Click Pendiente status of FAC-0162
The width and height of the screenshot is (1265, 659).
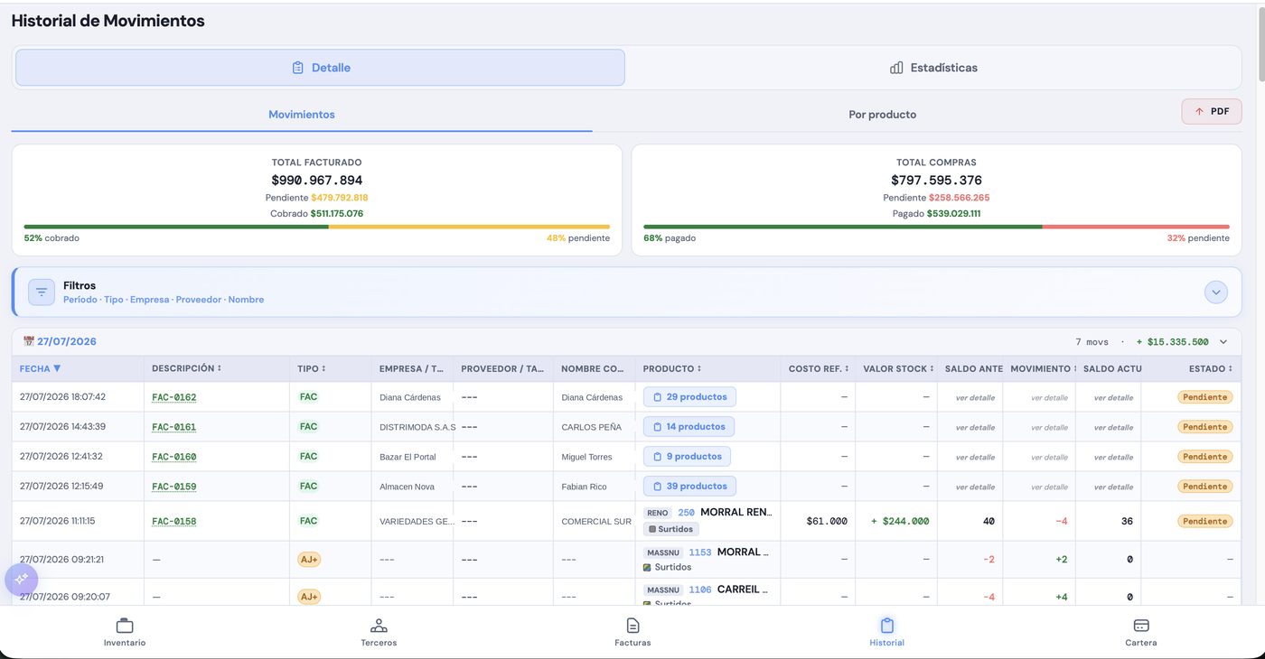[x=1205, y=397]
